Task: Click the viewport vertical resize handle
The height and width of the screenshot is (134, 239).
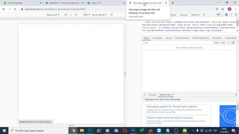Action: pyautogui.click(x=125, y=74)
